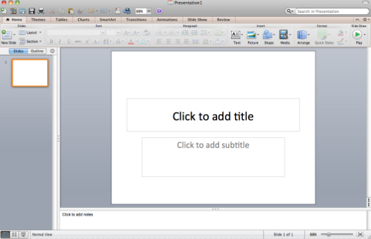The image size is (371, 239).
Task: Switch to the Charts ribbon tab
Action: click(x=84, y=19)
